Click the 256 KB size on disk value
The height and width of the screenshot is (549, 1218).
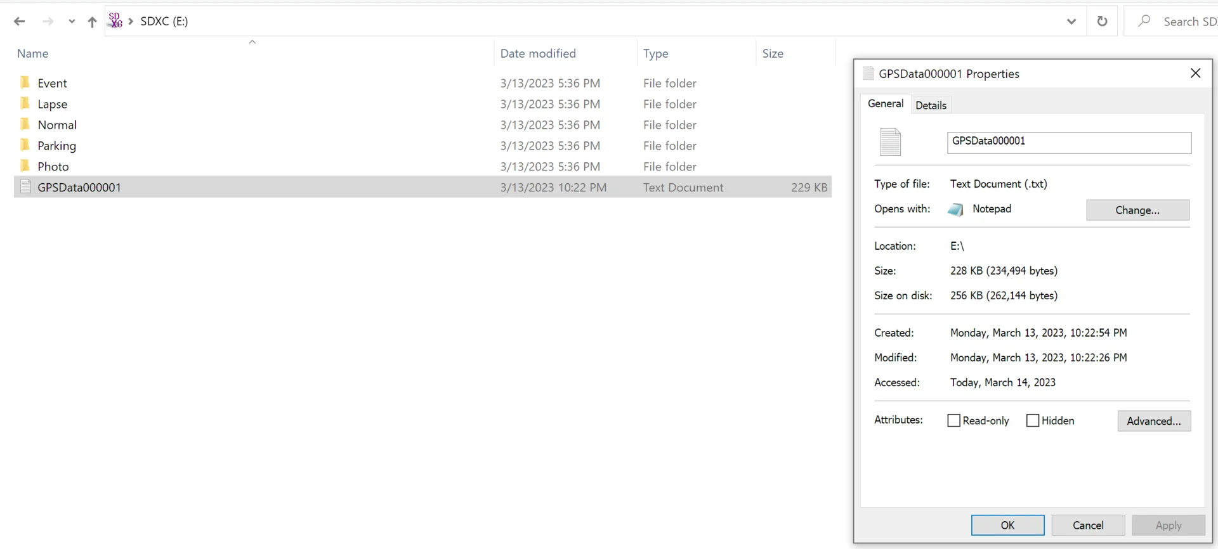(x=1004, y=295)
